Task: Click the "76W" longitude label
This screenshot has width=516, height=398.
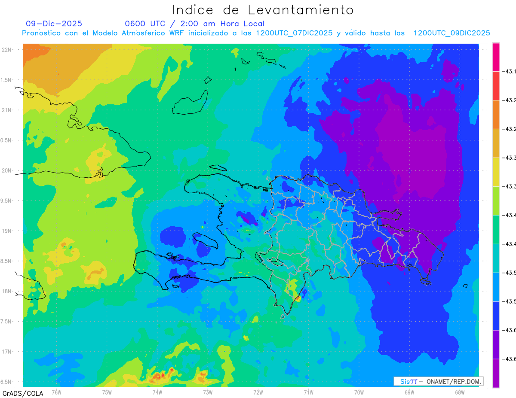Action: point(56,392)
